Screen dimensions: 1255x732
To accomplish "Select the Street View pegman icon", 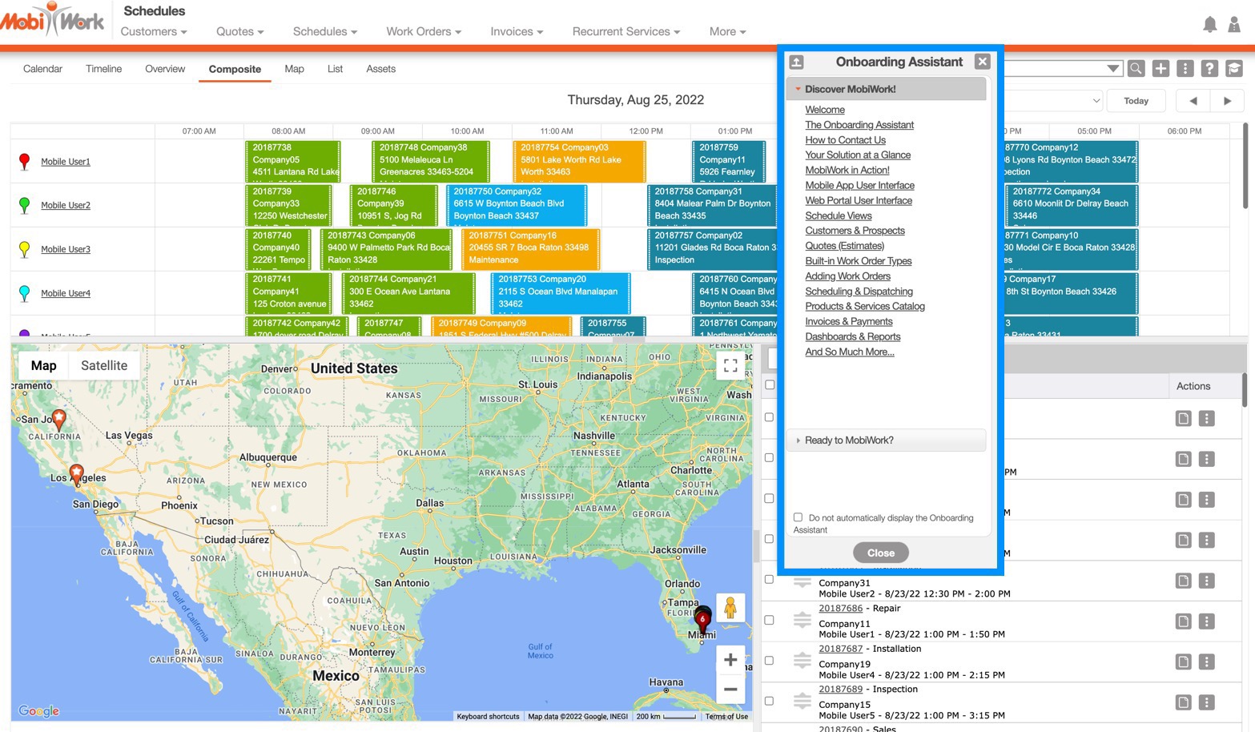I will click(x=730, y=608).
